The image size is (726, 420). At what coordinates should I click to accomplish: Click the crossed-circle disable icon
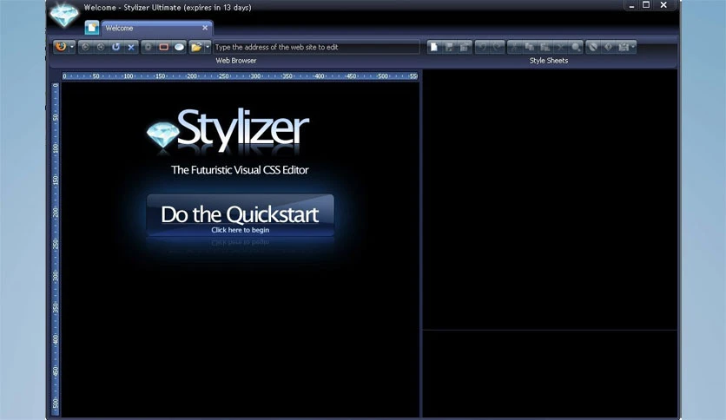(592, 47)
